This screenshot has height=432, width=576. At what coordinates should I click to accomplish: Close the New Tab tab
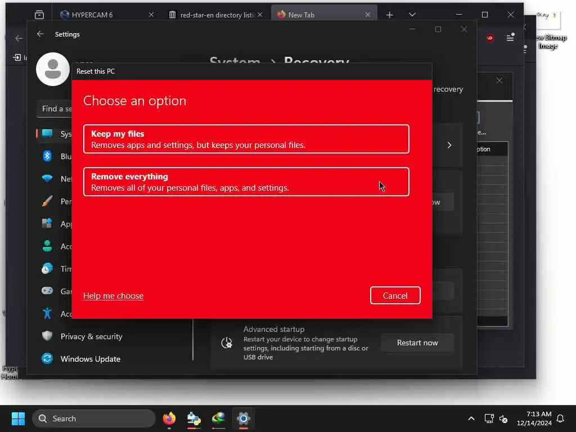click(x=368, y=15)
